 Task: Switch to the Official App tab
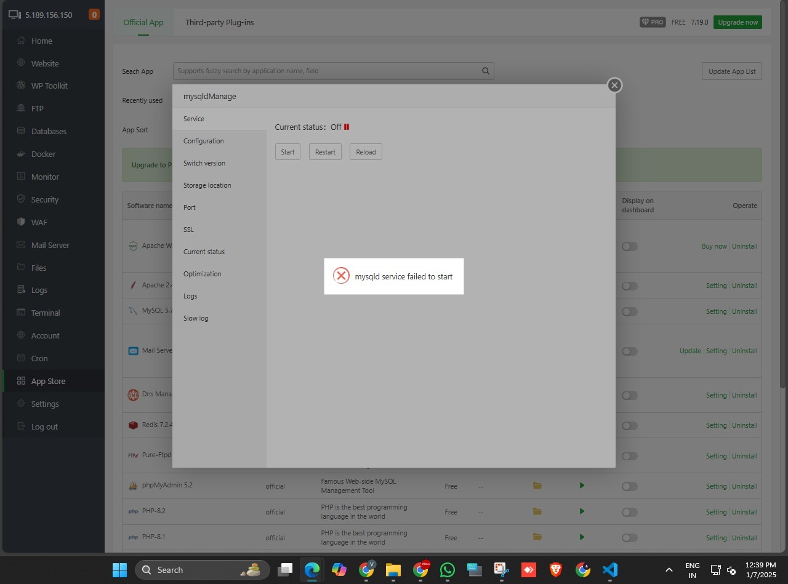[x=143, y=22]
